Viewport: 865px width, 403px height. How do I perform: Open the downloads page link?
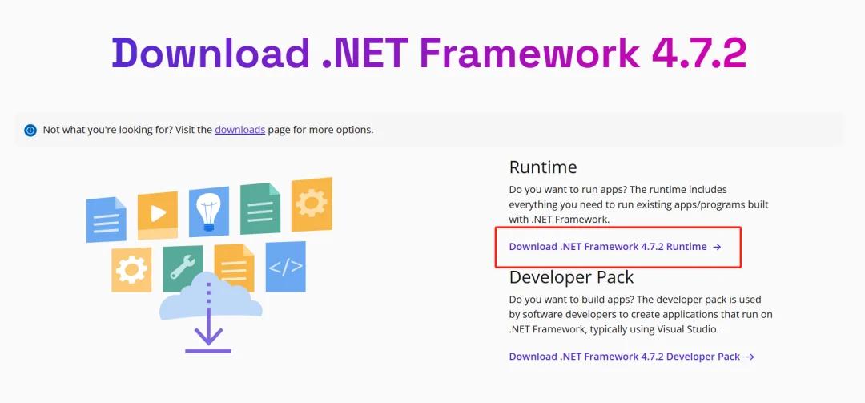(x=239, y=129)
